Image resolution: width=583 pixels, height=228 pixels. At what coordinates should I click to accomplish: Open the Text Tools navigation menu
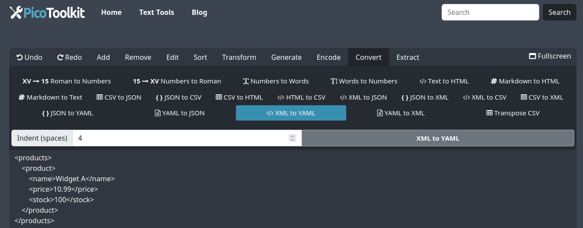156,12
